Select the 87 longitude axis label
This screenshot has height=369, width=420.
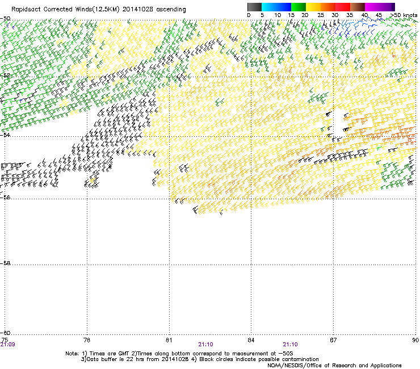333,340
